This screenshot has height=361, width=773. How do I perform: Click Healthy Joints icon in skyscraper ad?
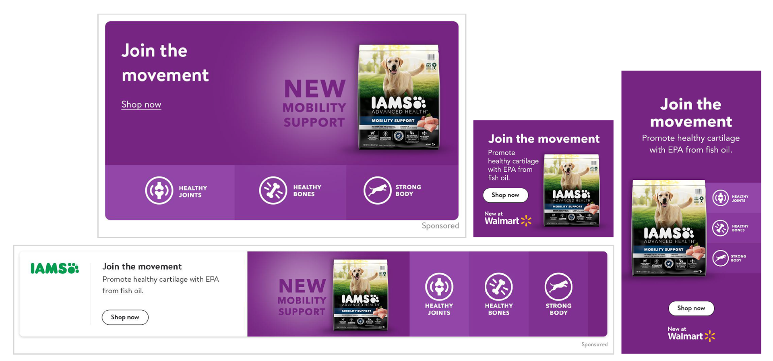pos(720,198)
